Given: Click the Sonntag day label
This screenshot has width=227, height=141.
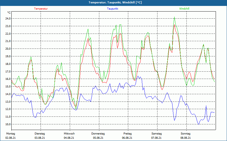Looking at the screenshot, I should point(186,134).
